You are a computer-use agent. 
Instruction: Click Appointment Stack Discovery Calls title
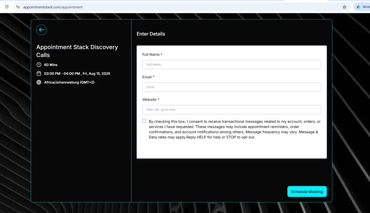tap(77, 51)
